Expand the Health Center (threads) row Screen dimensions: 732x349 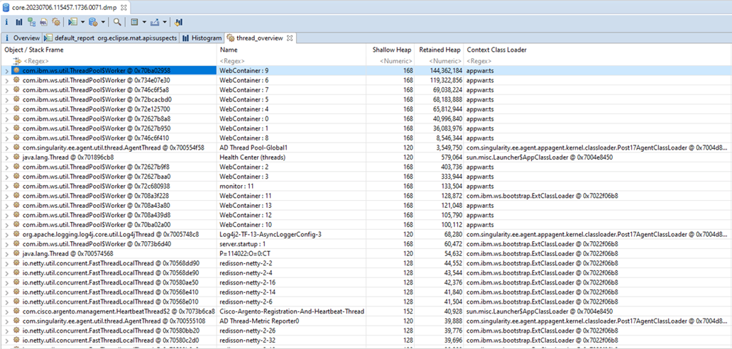(7, 157)
